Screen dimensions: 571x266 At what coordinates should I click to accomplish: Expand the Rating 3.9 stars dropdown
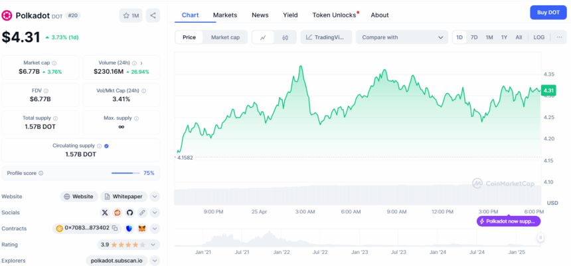pyautogui.click(x=155, y=244)
